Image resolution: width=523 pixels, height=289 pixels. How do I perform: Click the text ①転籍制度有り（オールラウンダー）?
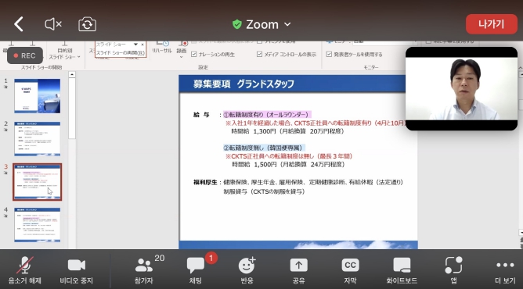(267, 114)
